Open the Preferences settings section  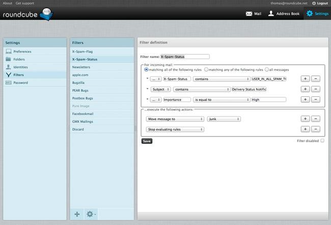click(x=22, y=51)
